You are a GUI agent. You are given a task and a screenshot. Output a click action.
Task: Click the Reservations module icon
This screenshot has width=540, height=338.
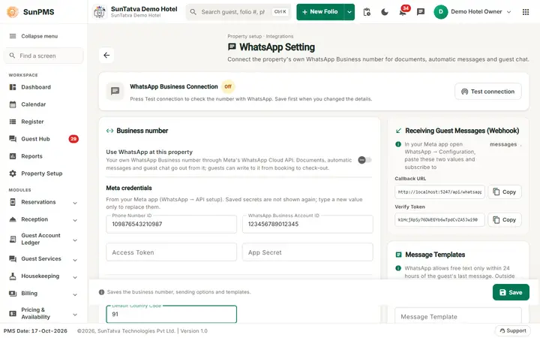(13, 202)
